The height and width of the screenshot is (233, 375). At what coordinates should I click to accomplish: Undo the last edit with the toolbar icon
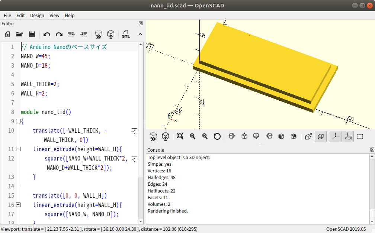tap(46, 34)
